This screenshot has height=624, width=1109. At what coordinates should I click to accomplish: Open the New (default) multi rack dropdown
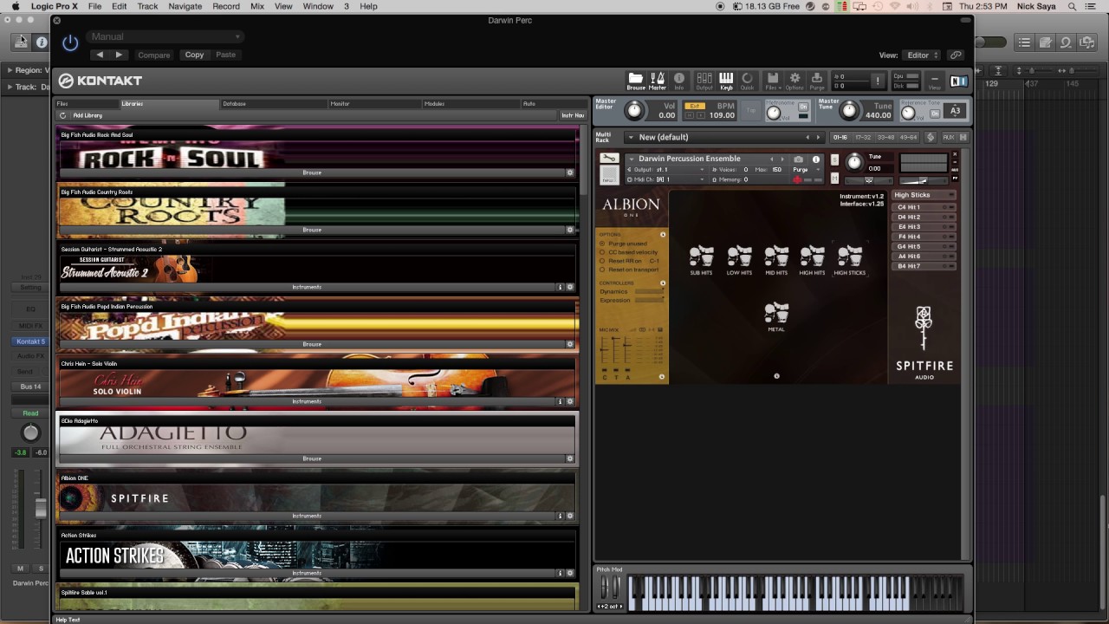(723, 137)
